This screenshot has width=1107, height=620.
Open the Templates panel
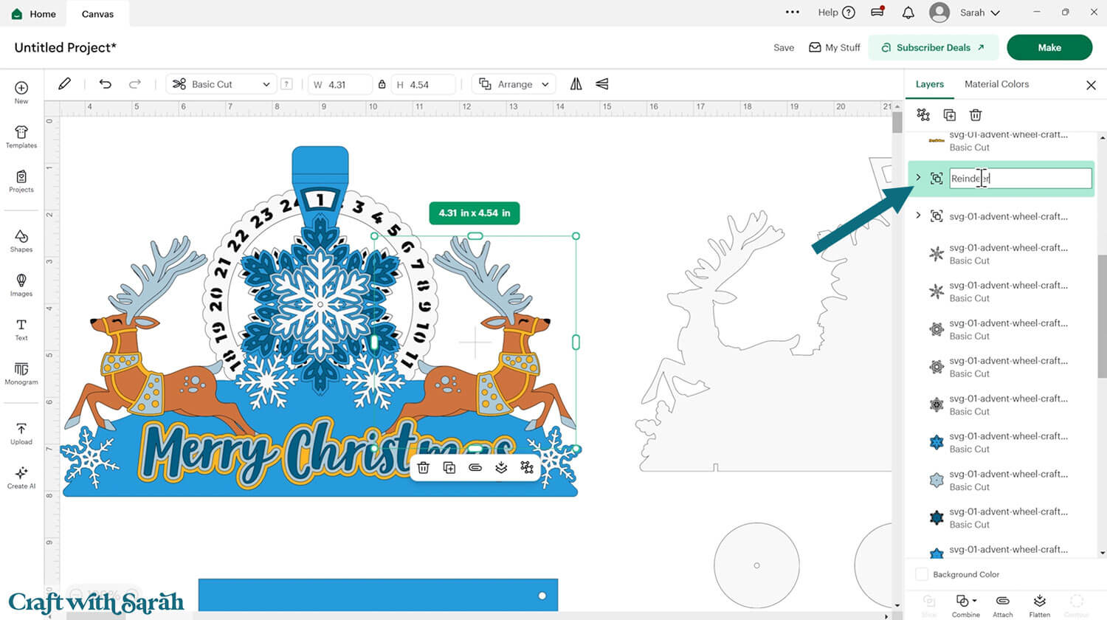pyautogui.click(x=21, y=137)
